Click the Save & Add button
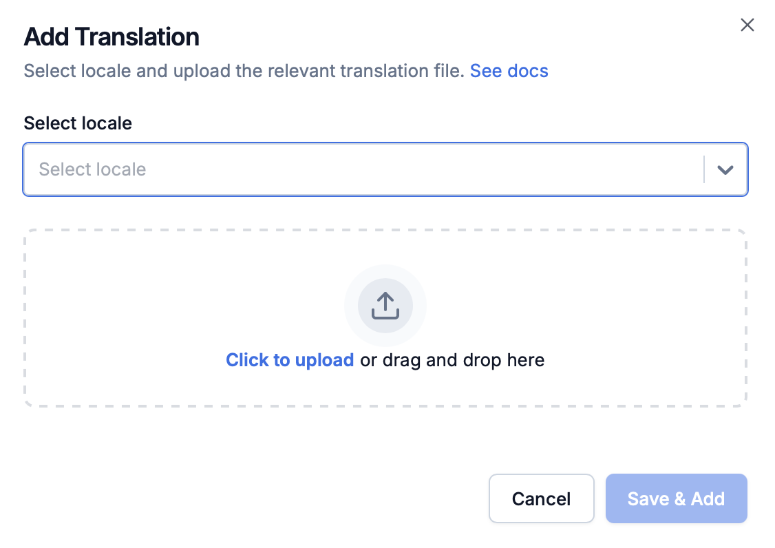This screenshot has width=775, height=548. (x=676, y=498)
